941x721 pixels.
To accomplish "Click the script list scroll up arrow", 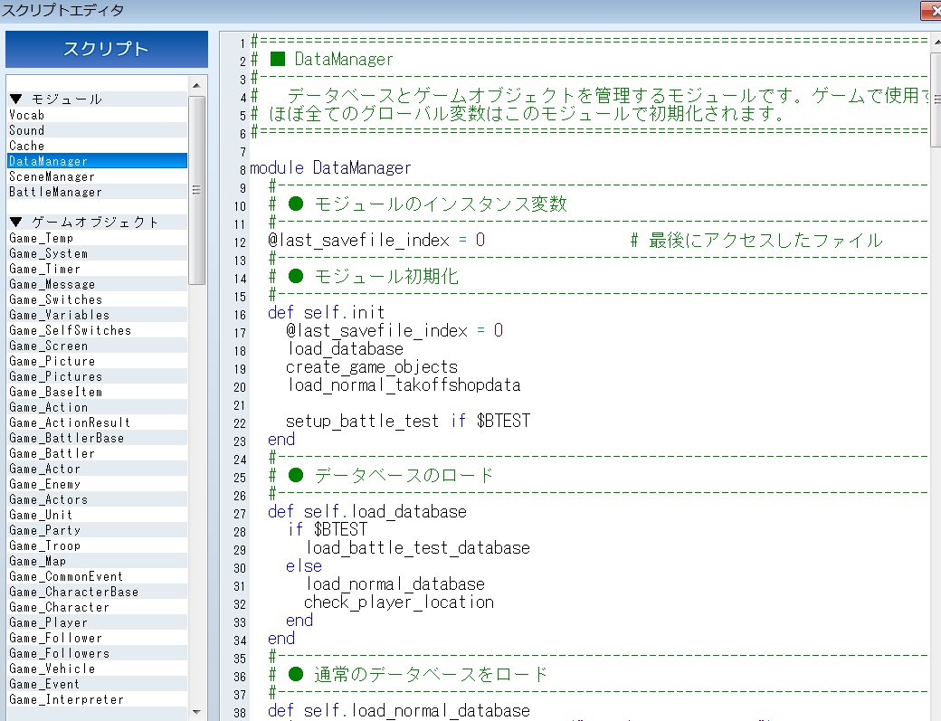I will (x=196, y=86).
